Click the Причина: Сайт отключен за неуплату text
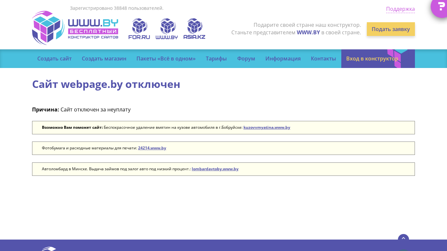Image resolution: width=447 pixels, height=251 pixels. (x=81, y=109)
